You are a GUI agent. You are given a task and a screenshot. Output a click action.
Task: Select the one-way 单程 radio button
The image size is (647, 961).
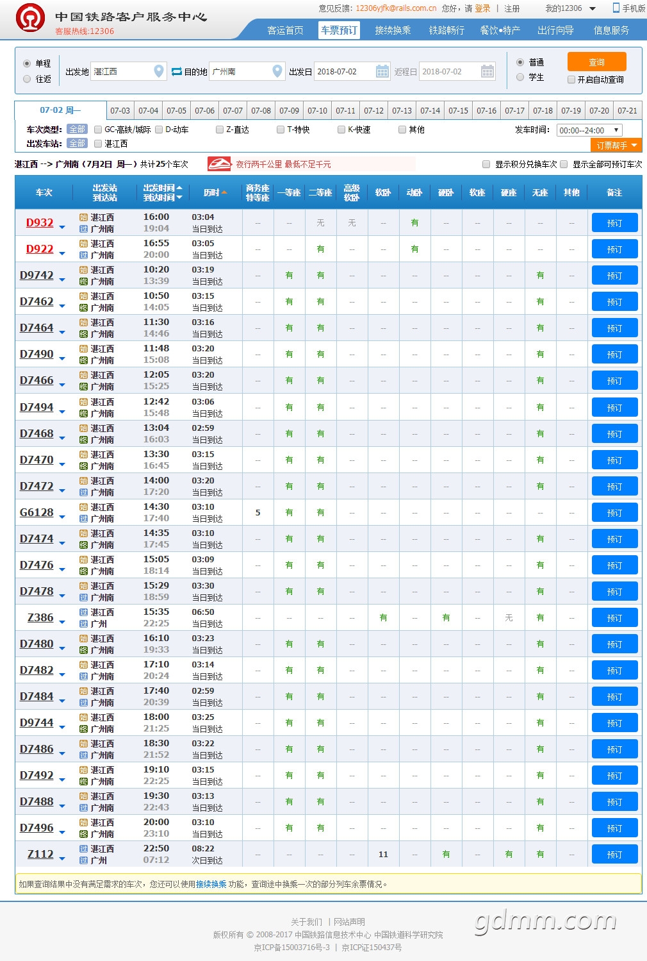pos(27,63)
